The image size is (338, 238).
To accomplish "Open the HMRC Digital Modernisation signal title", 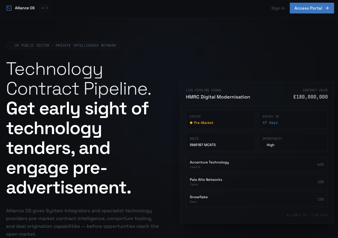I will click(218, 97).
